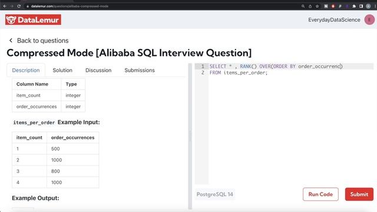Click the Run Code button
377x212 pixels.
coord(320,194)
